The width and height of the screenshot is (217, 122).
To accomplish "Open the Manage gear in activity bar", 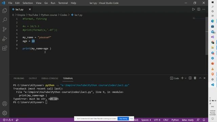I will click(x=4, y=113).
